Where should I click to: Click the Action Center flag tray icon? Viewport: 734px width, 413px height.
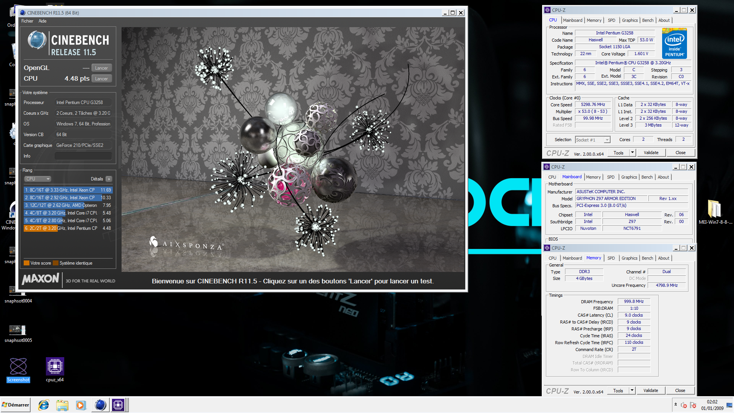[x=693, y=405]
